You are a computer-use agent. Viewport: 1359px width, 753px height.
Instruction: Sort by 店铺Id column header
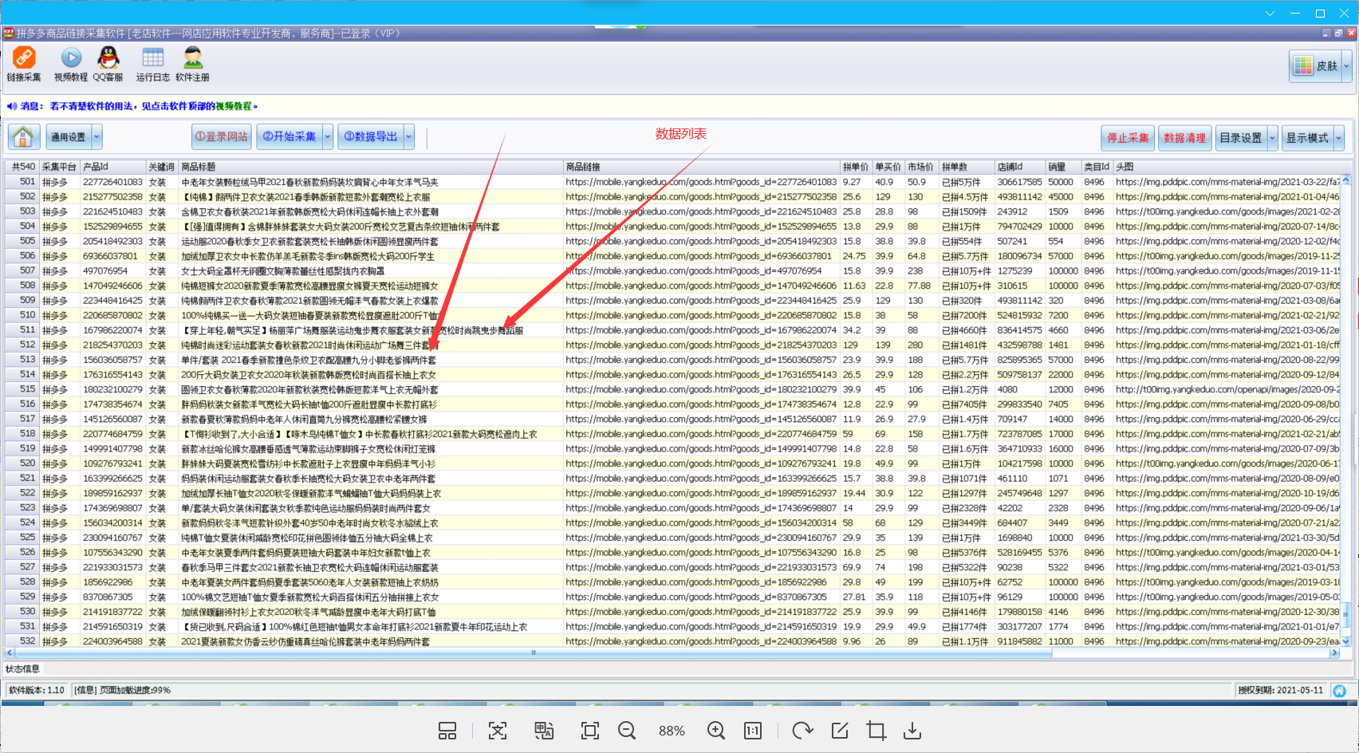click(x=1020, y=167)
